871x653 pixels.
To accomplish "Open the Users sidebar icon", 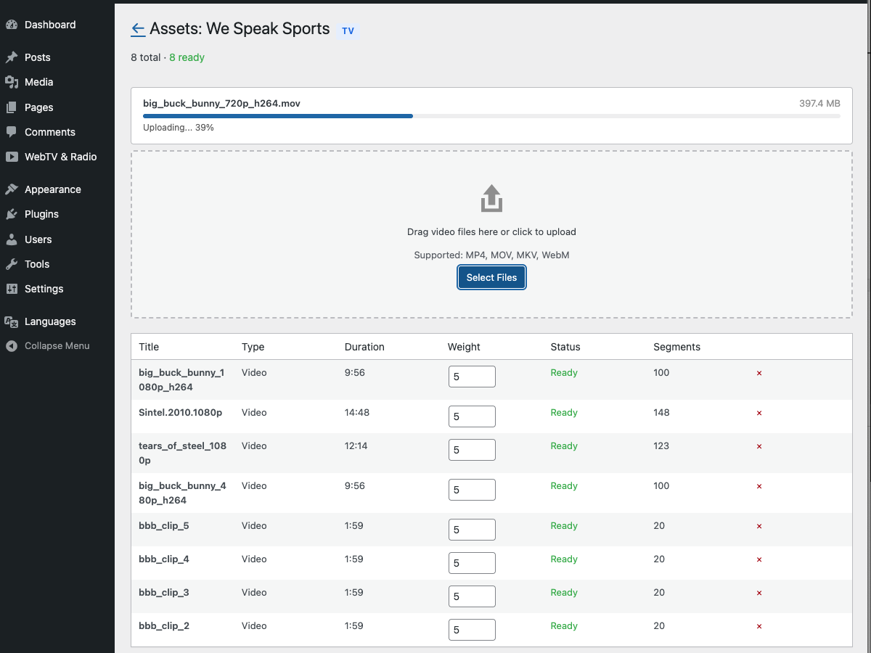I will [x=12, y=239].
